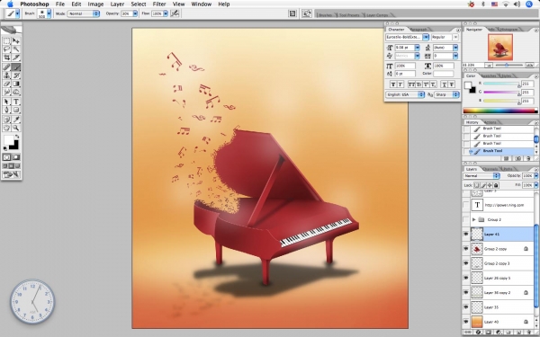Select the Pen tool
The height and width of the screenshot is (337, 540).
[6, 110]
